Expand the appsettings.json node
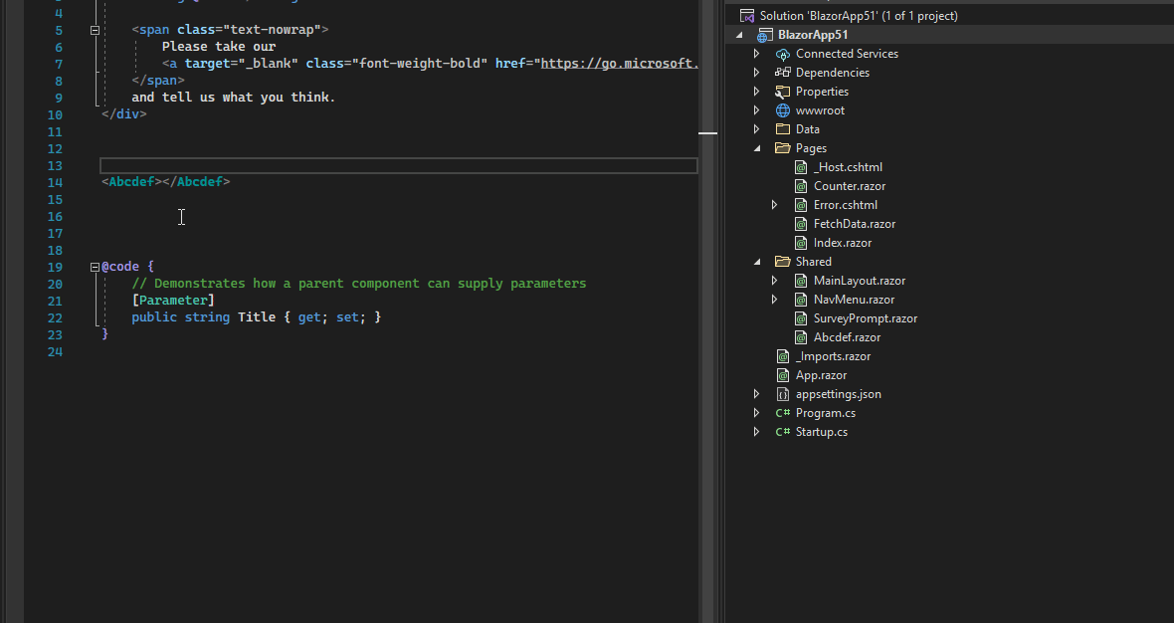Image resolution: width=1174 pixels, height=623 pixels. [756, 394]
